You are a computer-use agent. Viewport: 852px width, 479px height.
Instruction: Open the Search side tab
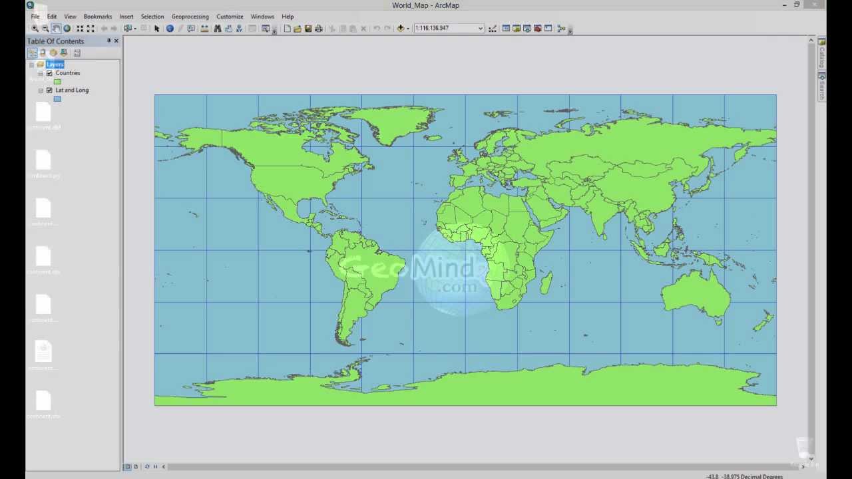click(822, 86)
